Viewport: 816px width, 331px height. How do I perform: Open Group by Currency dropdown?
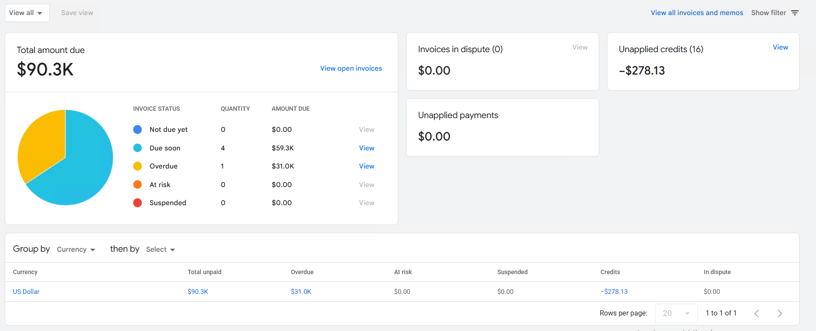pyautogui.click(x=76, y=250)
